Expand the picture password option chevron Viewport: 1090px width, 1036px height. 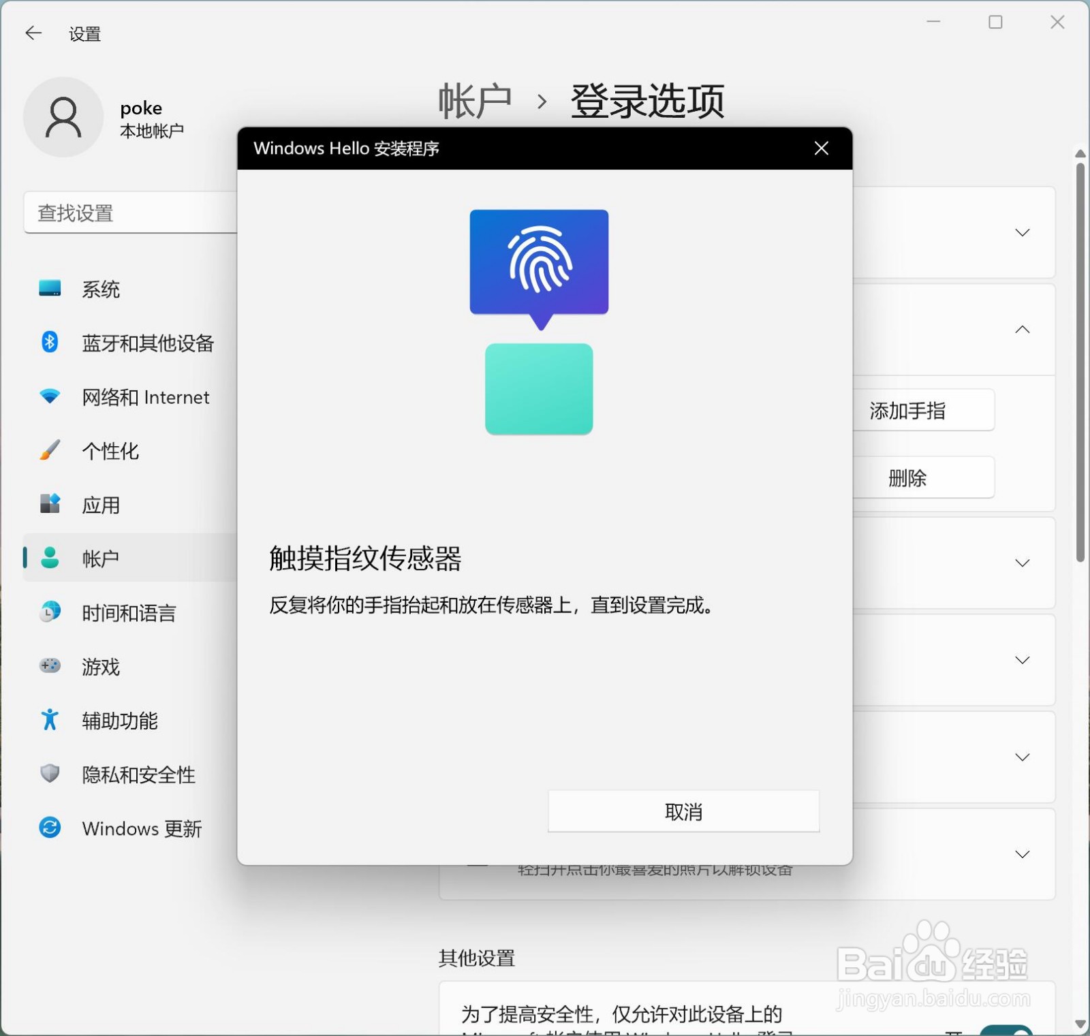pos(1022,854)
